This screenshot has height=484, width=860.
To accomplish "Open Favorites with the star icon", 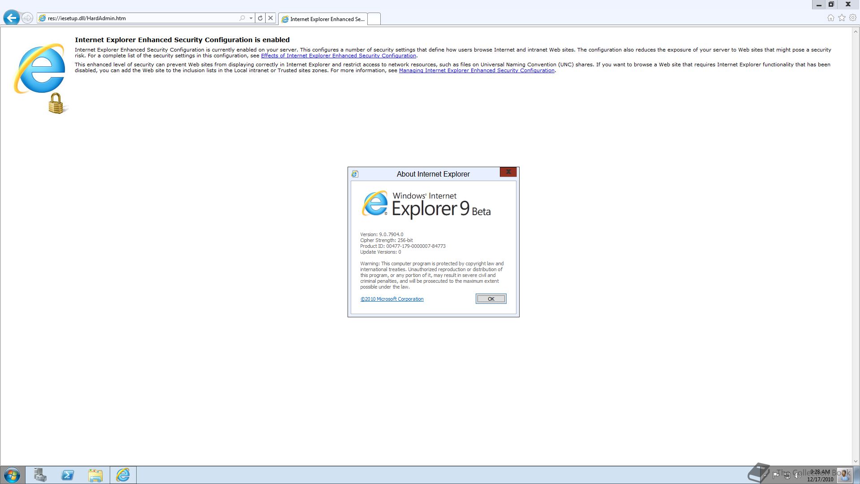I will pyautogui.click(x=842, y=18).
